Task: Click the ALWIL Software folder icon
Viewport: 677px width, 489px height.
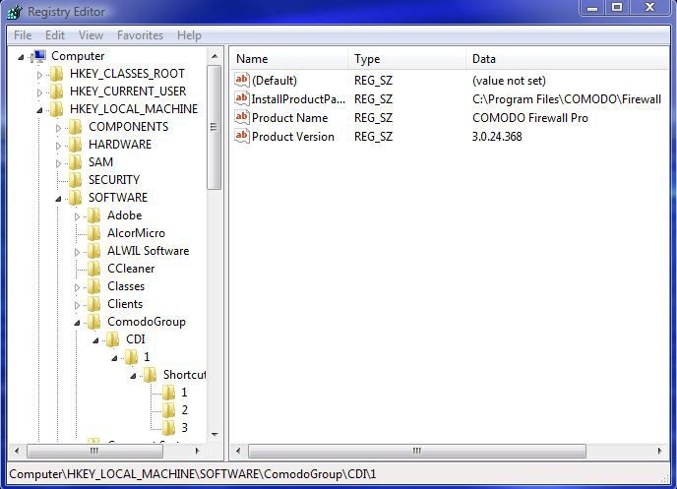Action: (x=93, y=251)
